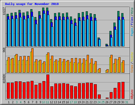The width and height of the screenshot is (135, 105).
Task: Click day label 28 on the x-axis
Action: pyautogui.click(x=115, y=102)
